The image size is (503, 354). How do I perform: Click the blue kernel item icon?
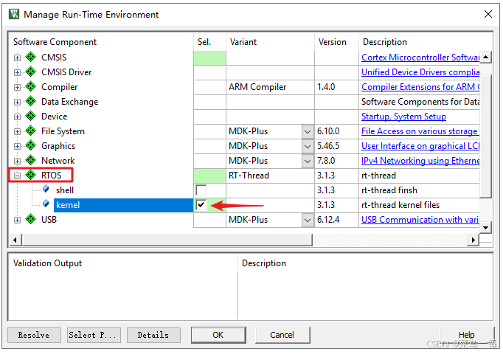(46, 204)
